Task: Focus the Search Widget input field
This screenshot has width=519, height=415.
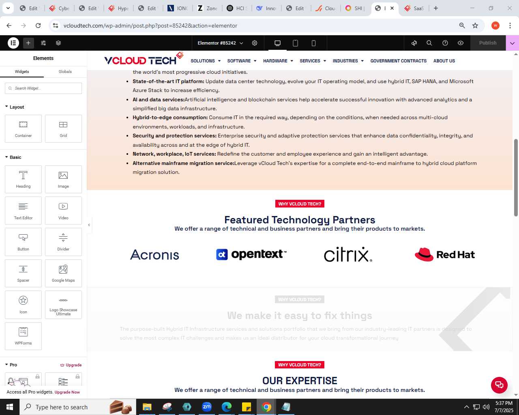Action: [x=43, y=88]
